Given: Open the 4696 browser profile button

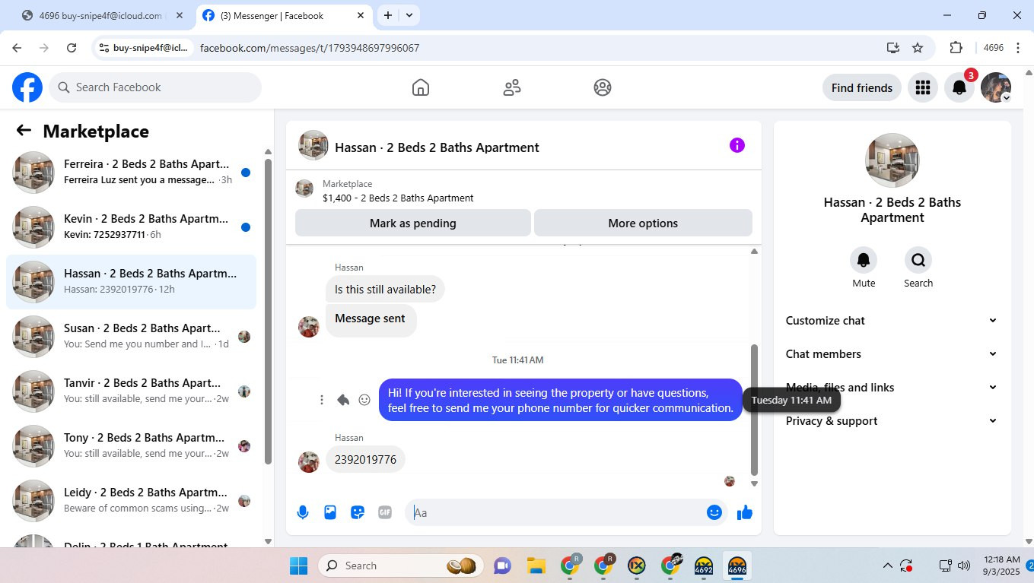Looking at the screenshot, I should (x=994, y=48).
